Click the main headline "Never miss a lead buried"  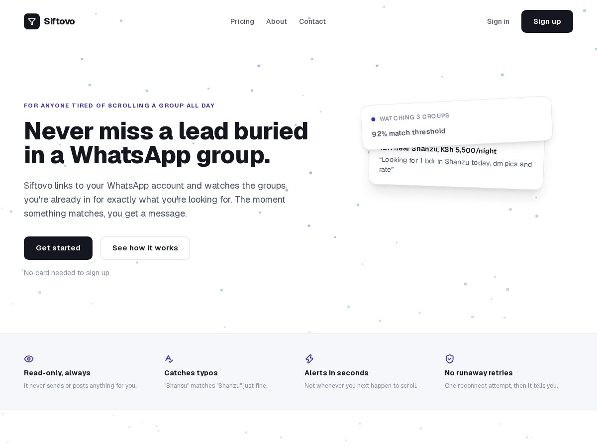166,131
